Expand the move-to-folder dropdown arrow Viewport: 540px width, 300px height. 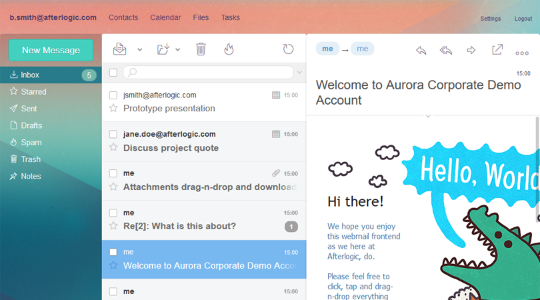click(x=178, y=50)
